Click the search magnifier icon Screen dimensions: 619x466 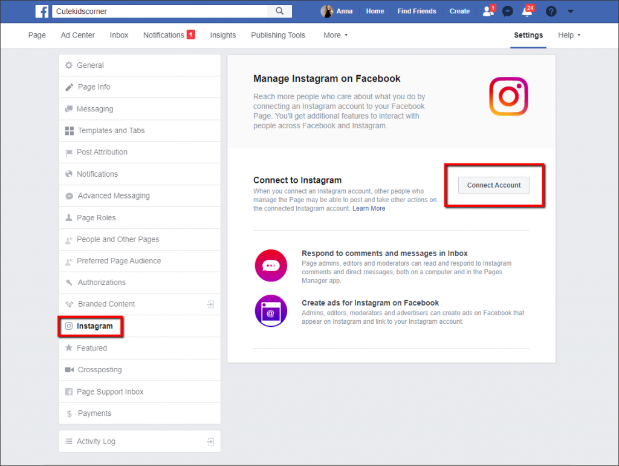click(279, 11)
